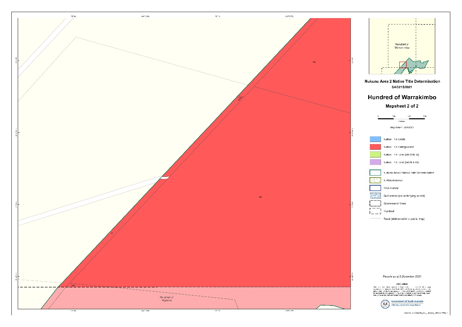
Task: Click the 'Gulf waters (no underlying parcel)' label
Action: pos(404,196)
